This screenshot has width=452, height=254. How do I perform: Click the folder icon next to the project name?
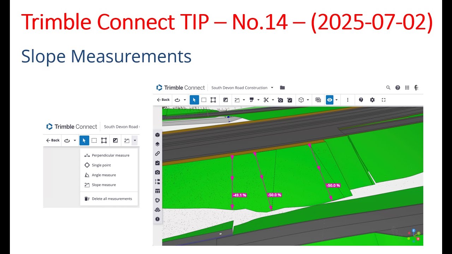click(x=282, y=87)
